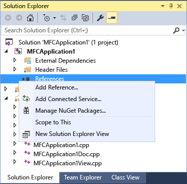
Task: Open Properties via the wrench icon
Action: click(100, 18)
